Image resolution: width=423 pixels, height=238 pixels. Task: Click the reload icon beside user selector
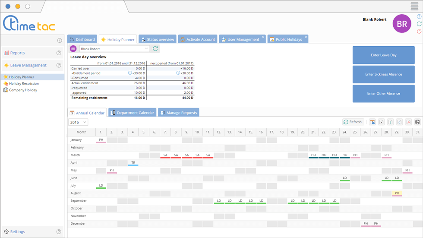pos(155,49)
